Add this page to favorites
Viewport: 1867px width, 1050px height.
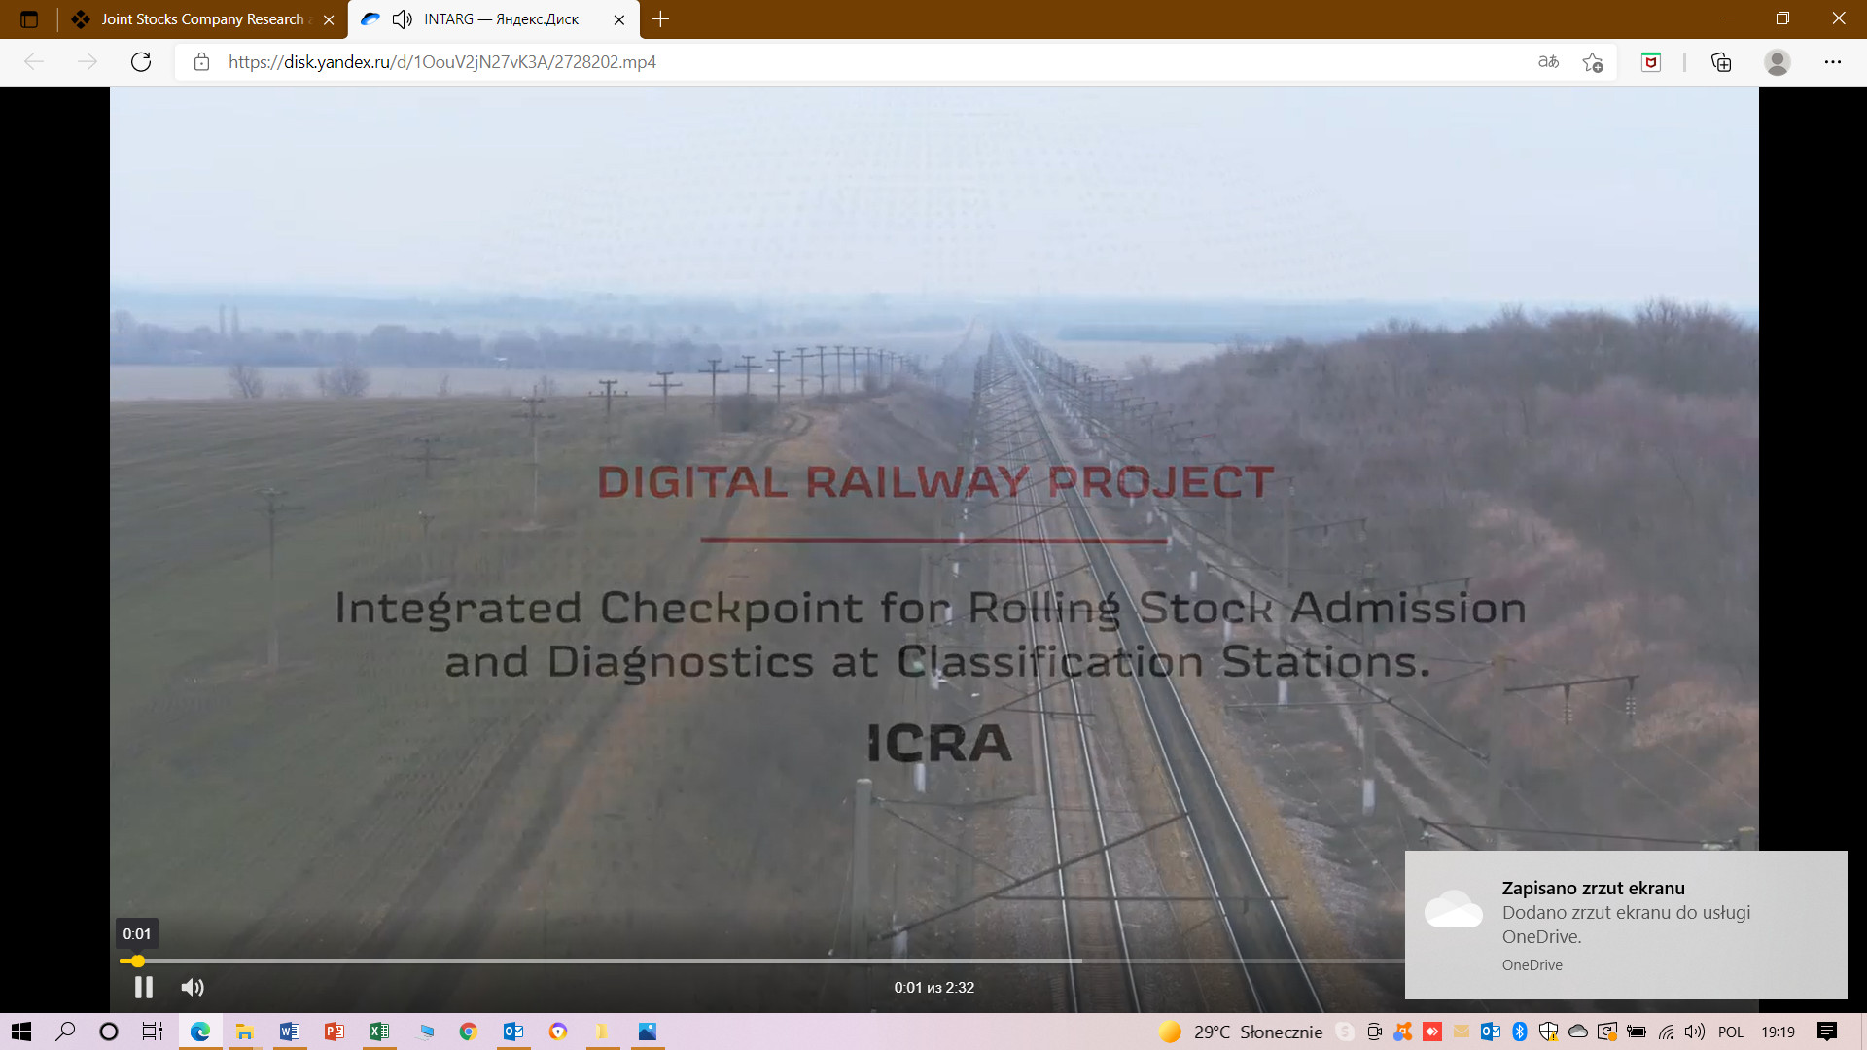(x=1593, y=62)
